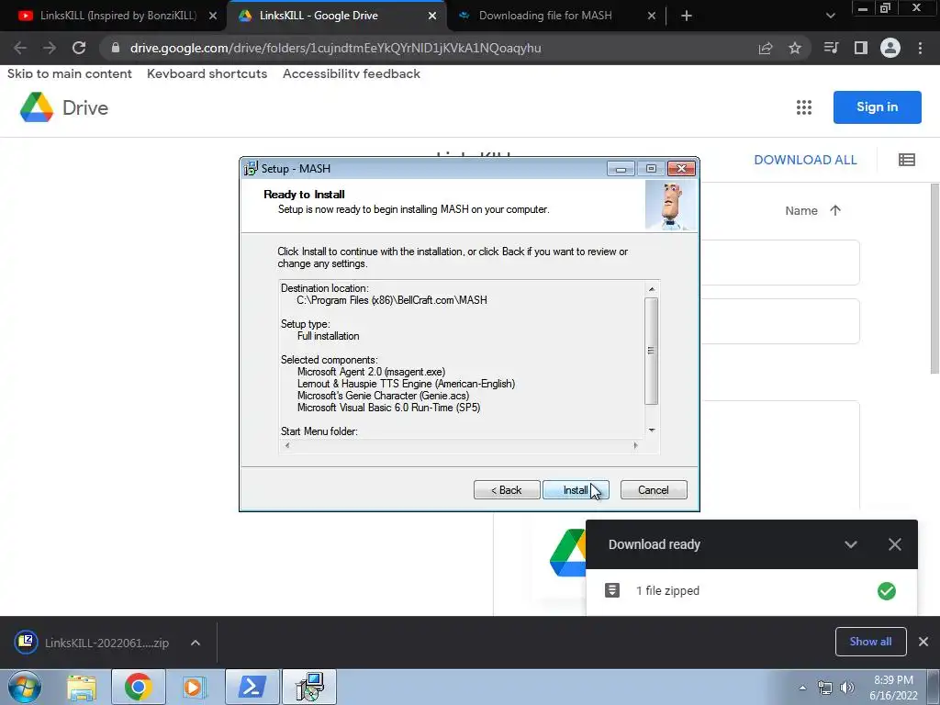Screen dimensions: 940x705
Task: Open the Chrome profile avatar
Action: (890, 48)
